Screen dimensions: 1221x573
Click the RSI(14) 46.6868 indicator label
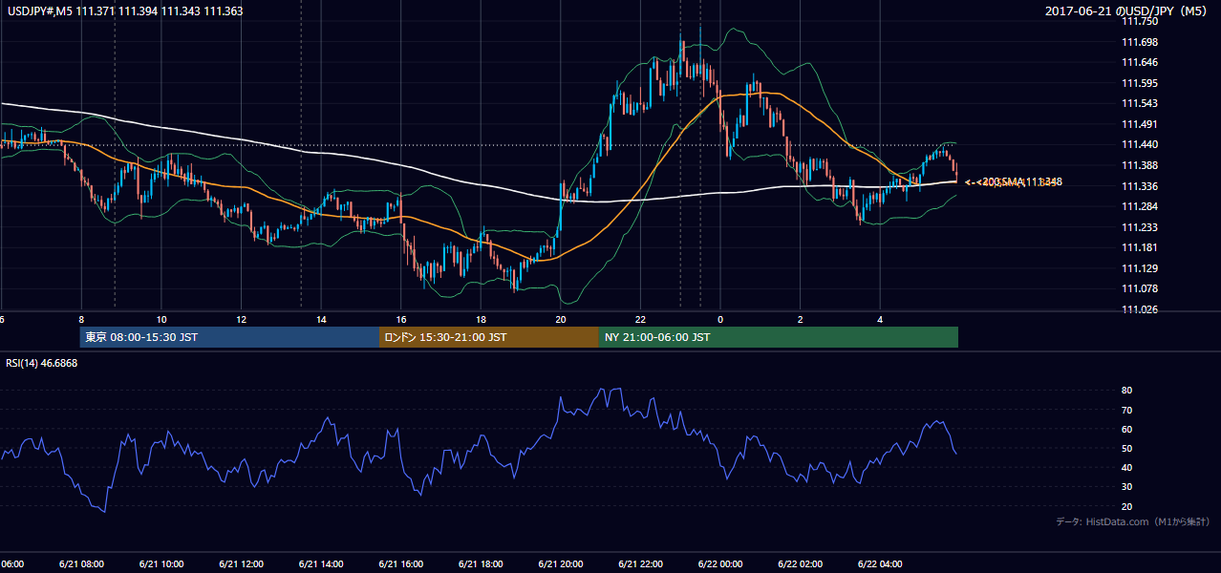tap(42, 363)
